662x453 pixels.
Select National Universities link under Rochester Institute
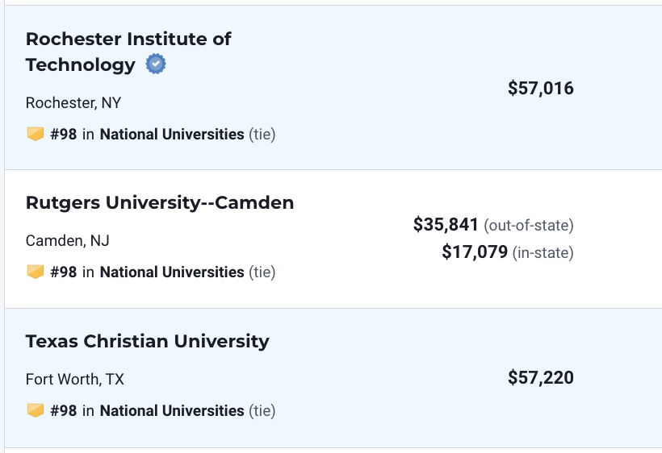[x=172, y=135]
